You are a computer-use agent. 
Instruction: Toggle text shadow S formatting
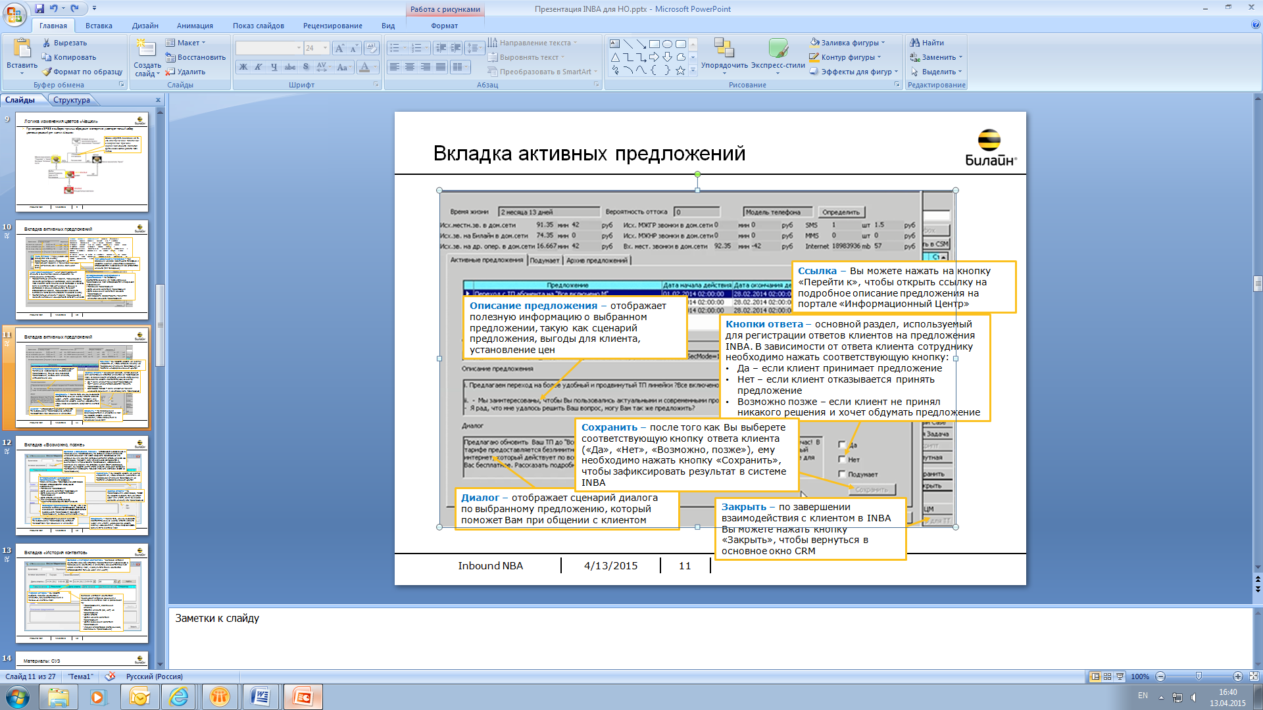[x=305, y=67]
